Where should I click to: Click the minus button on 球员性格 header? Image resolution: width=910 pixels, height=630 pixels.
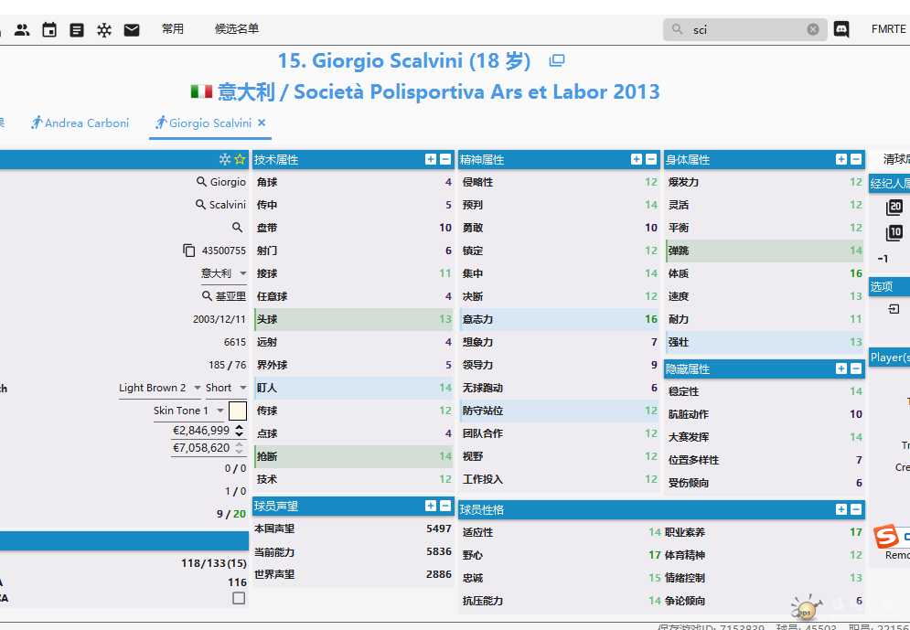(x=856, y=509)
